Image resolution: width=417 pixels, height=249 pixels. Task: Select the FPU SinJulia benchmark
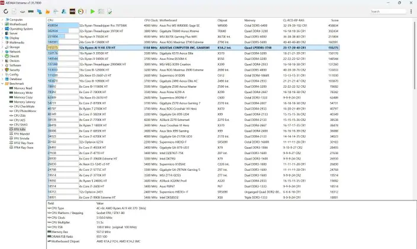21,138
